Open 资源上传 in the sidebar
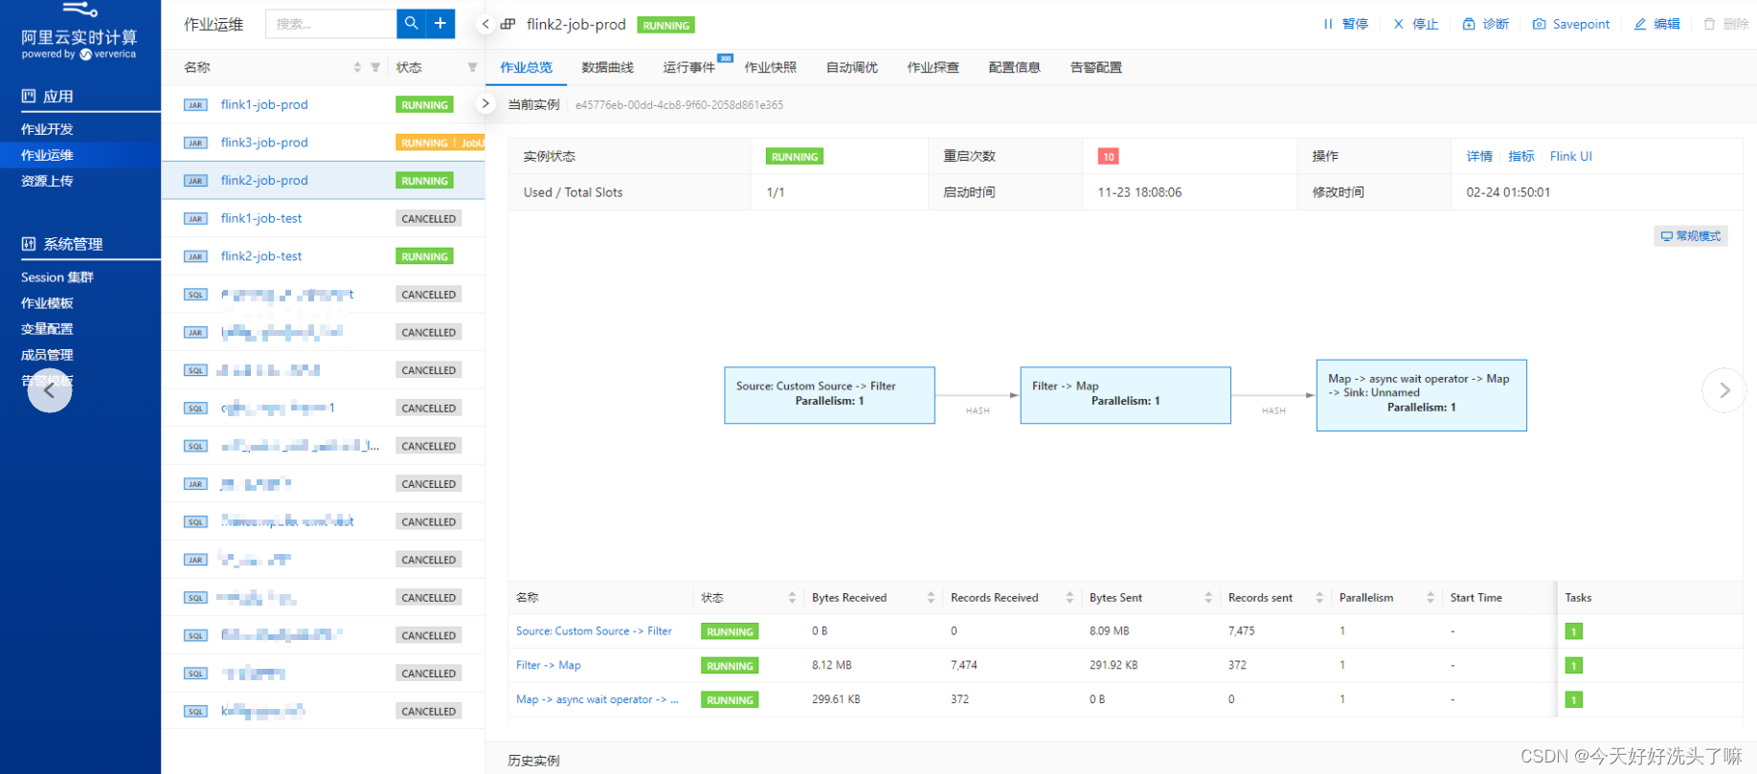This screenshot has width=1757, height=774. (x=47, y=181)
